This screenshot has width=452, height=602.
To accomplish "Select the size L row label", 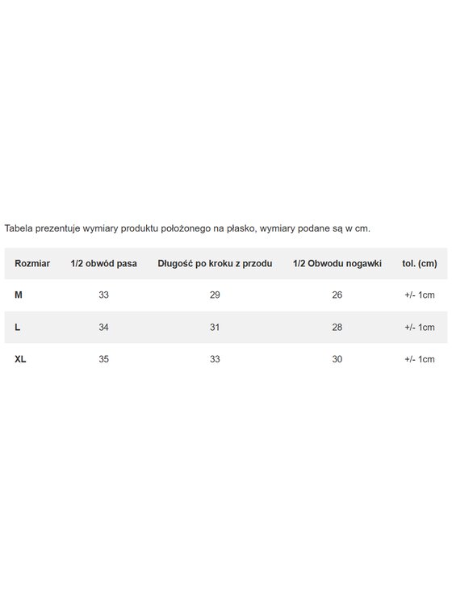I will point(17,327).
